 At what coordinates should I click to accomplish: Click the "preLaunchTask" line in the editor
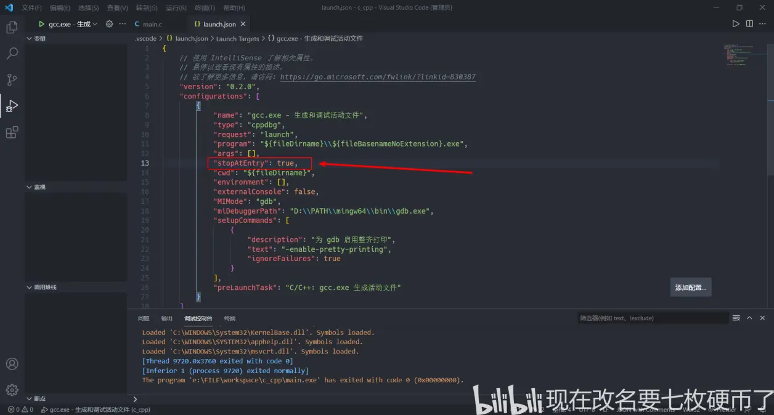307,288
